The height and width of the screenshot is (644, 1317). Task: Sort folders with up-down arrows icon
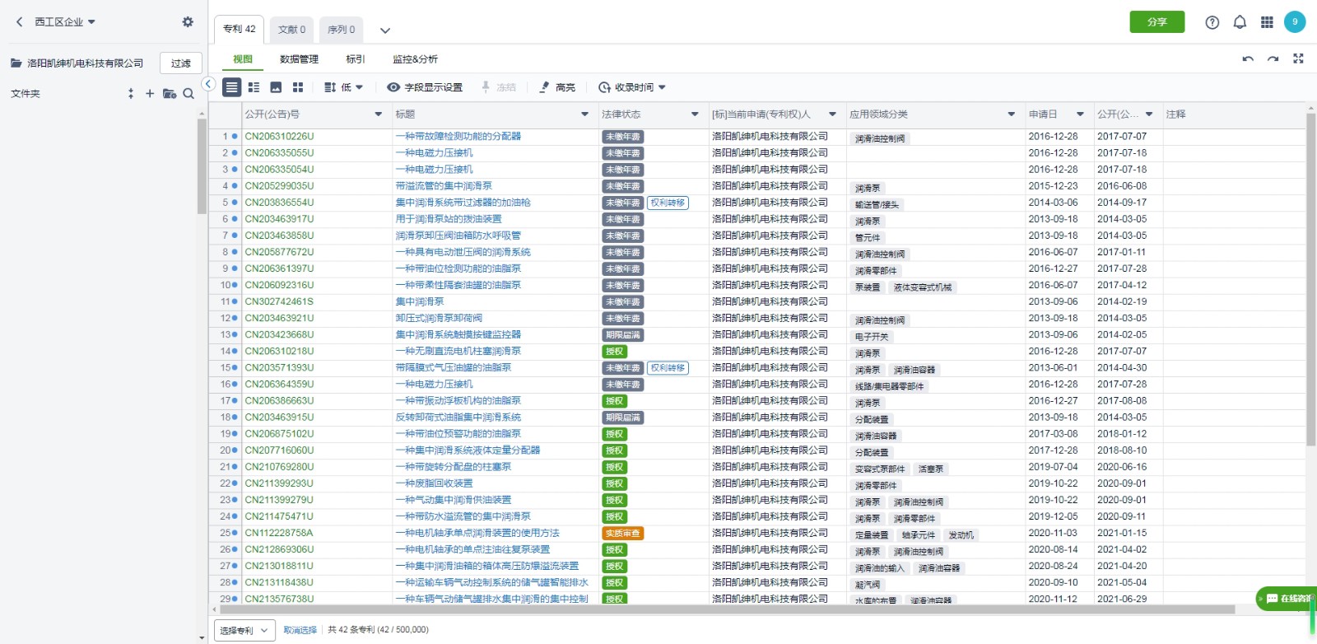[131, 94]
